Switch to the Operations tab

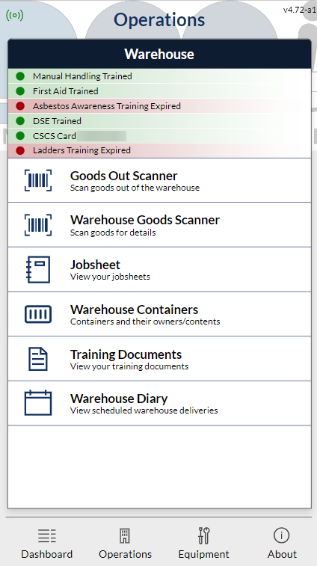[125, 544]
